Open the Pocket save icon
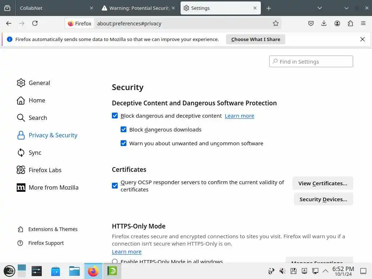 pyautogui.click(x=311, y=23)
